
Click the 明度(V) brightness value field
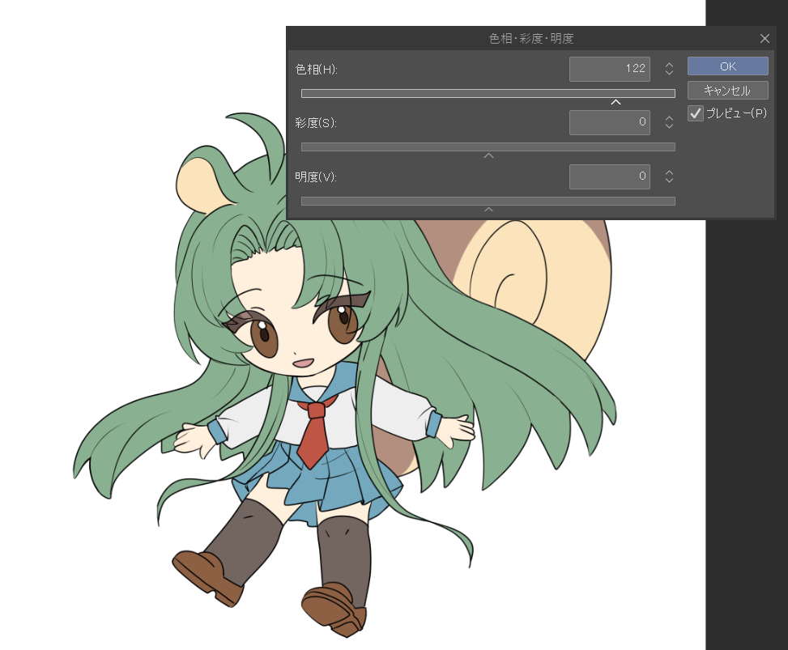click(609, 176)
